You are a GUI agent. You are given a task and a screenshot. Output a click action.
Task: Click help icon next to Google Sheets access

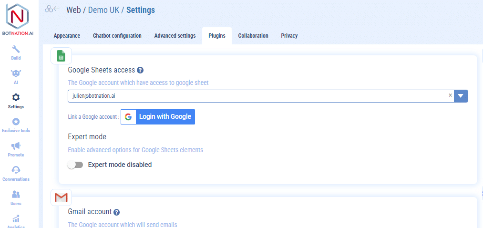click(x=140, y=70)
